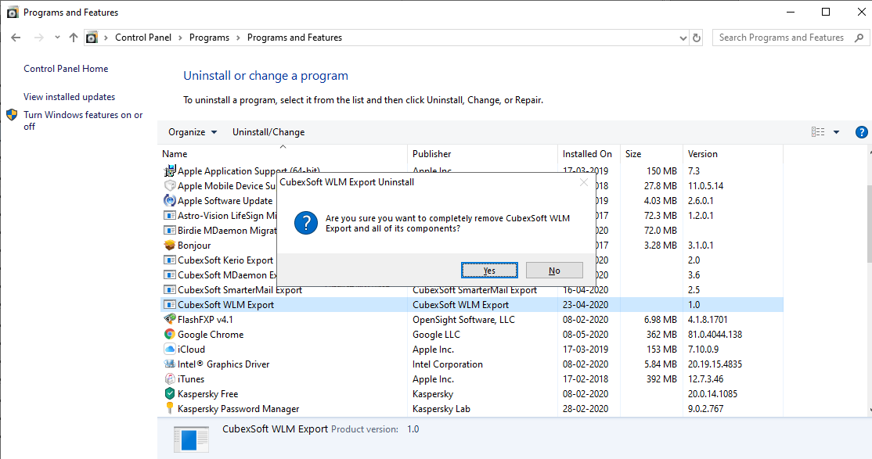Screen dimensions: 872x459
Task: Click the shield icon beside Windows features
Action: point(12,115)
